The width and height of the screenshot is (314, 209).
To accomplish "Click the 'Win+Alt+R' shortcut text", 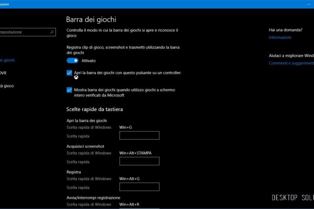I will pyautogui.click(x=130, y=205).
